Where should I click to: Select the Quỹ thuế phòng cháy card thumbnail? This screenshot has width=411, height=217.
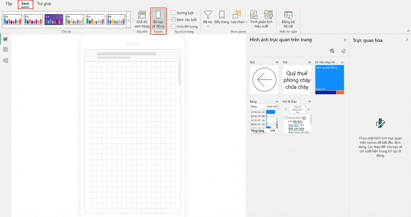297,80
